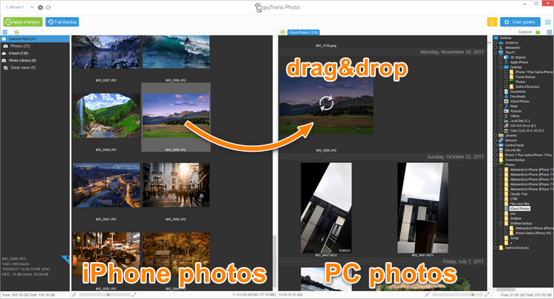Image resolution: width=554 pixels, height=299 pixels.
Task: Open the hamburger menu at top right
Action: (x=548, y=22)
